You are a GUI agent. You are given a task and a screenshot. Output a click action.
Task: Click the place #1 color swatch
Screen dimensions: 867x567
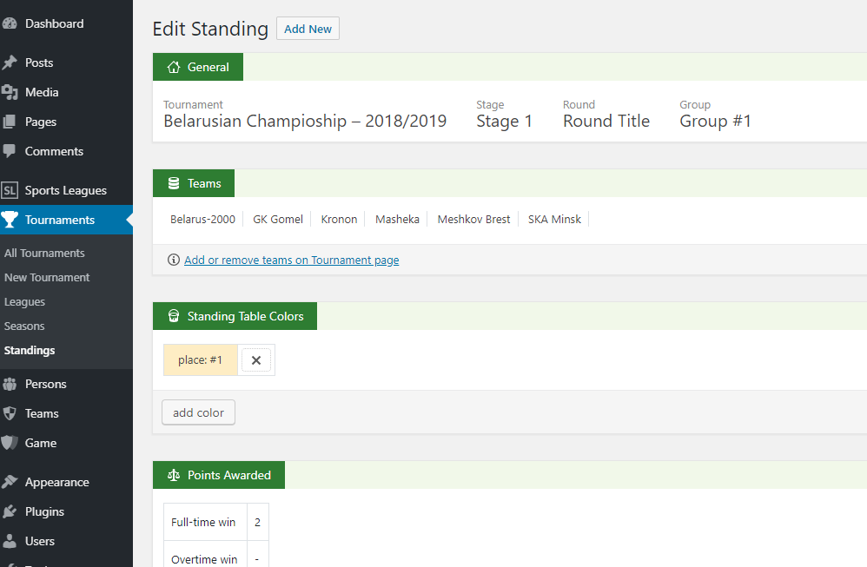201,360
